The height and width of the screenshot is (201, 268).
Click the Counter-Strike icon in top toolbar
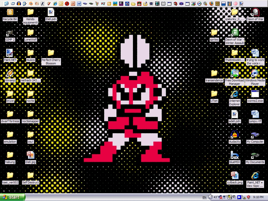[43, 3]
